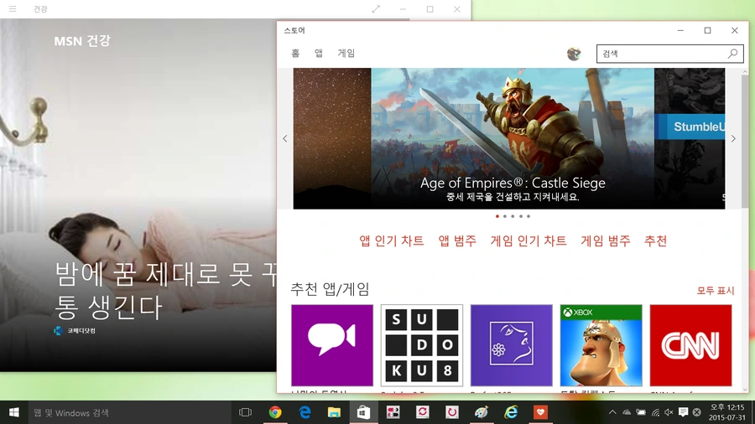Open the 홈 tab in the Store

(x=295, y=53)
